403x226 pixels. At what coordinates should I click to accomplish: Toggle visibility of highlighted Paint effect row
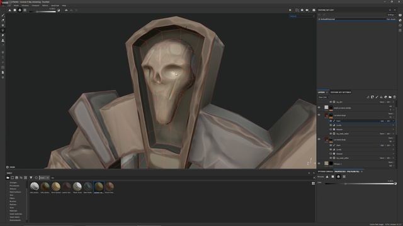pyautogui.click(x=331, y=121)
